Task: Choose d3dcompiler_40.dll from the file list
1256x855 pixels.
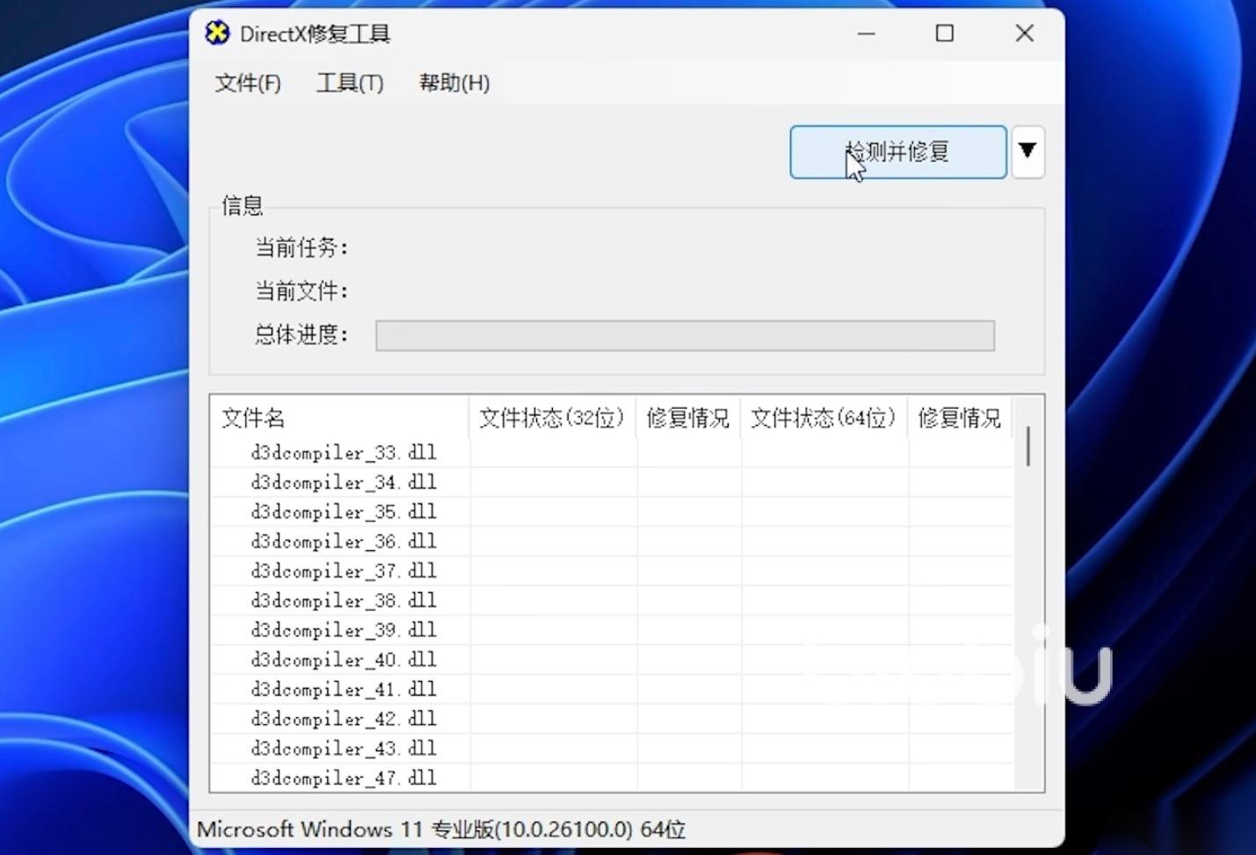Action: [344, 660]
